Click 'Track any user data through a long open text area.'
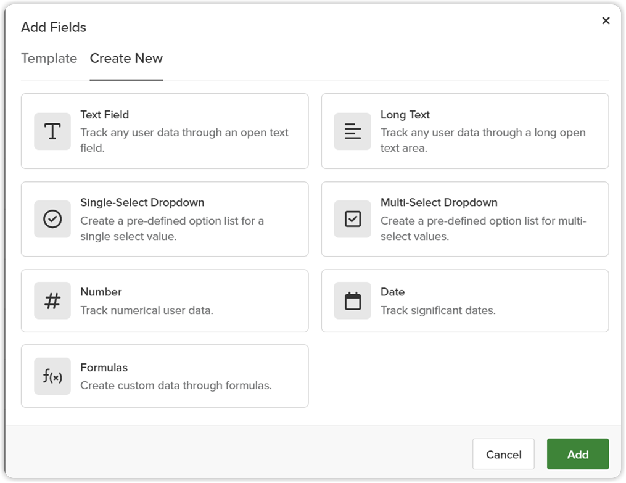 pos(483,140)
